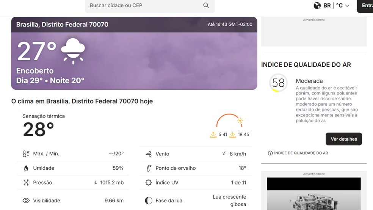Click the moon phase icon
This screenshot has height=210, width=373.
(149, 201)
